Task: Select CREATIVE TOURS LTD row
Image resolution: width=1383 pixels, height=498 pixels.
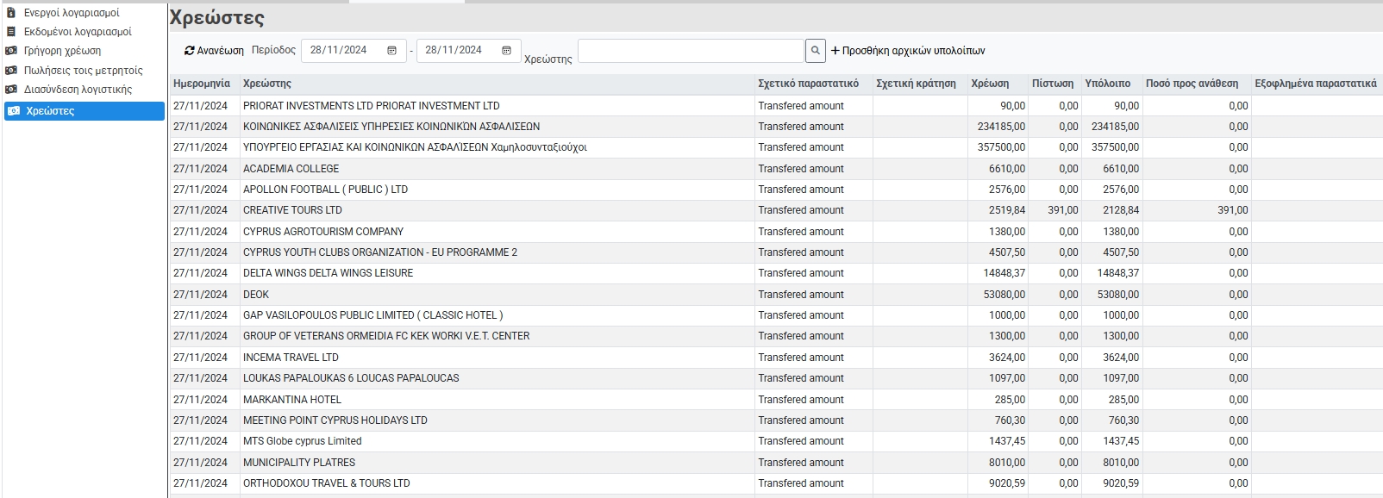Action: (x=776, y=210)
